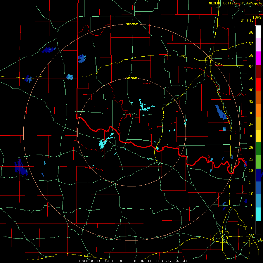Screen dimensions: 263x263
Task: Click the light pink legend segment
Action: pyautogui.click(x=258, y=45)
